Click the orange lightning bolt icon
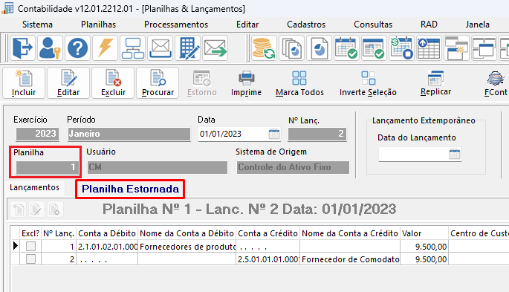 (106, 48)
